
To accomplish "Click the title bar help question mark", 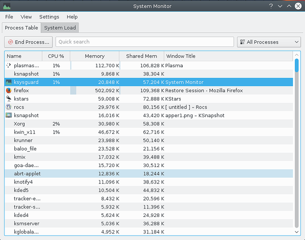I will 271,6.
